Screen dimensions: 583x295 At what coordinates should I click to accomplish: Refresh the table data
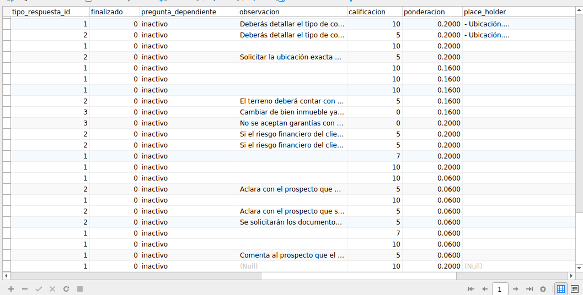66,289
